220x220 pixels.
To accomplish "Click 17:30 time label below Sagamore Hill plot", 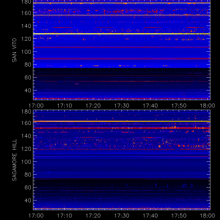I will [x=122, y=216].
